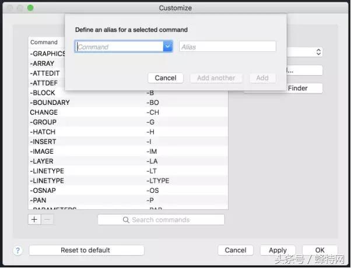
Task: Click the minus icon to remove alias
Action: tap(47, 220)
